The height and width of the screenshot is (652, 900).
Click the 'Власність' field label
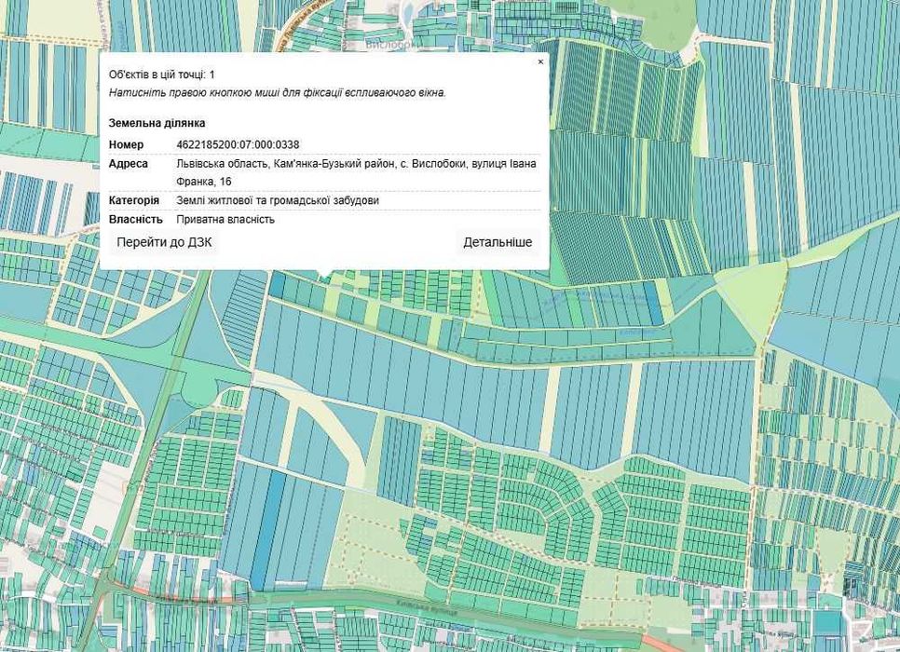point(135,219)
